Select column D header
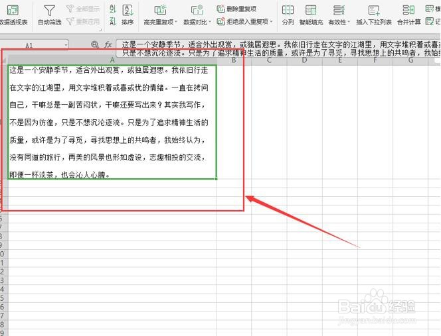 coord(304,60)
